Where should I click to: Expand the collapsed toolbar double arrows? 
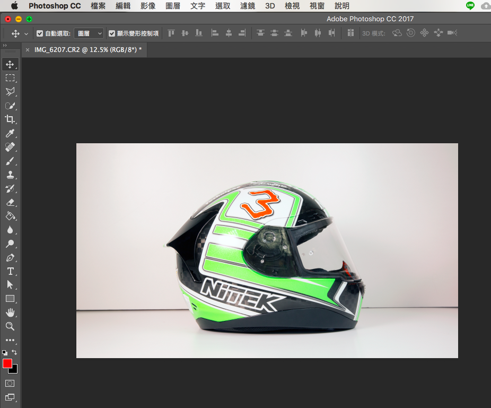pyautogui.click(x=5, y=46)
